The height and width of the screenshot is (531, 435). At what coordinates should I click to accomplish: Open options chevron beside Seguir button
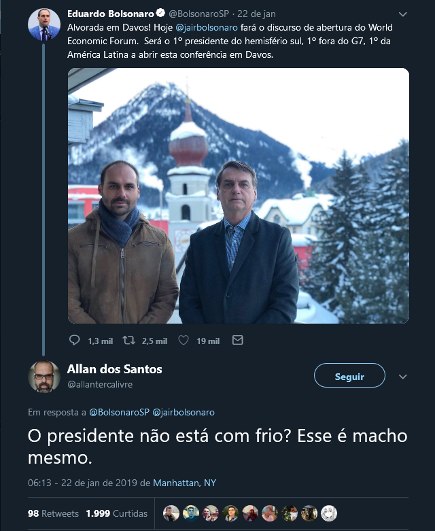(402, 377)
